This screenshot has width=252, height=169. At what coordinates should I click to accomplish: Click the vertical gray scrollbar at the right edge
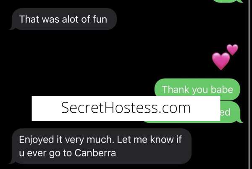(x=249, y=84)
